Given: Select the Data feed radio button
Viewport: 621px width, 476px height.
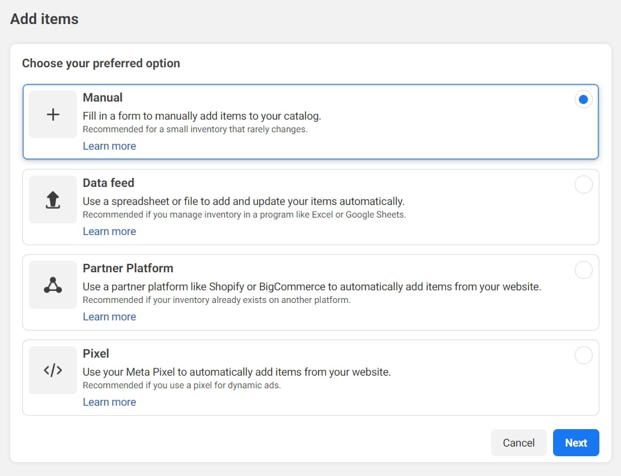Looking at the screenshot, I should coord(583,185).
